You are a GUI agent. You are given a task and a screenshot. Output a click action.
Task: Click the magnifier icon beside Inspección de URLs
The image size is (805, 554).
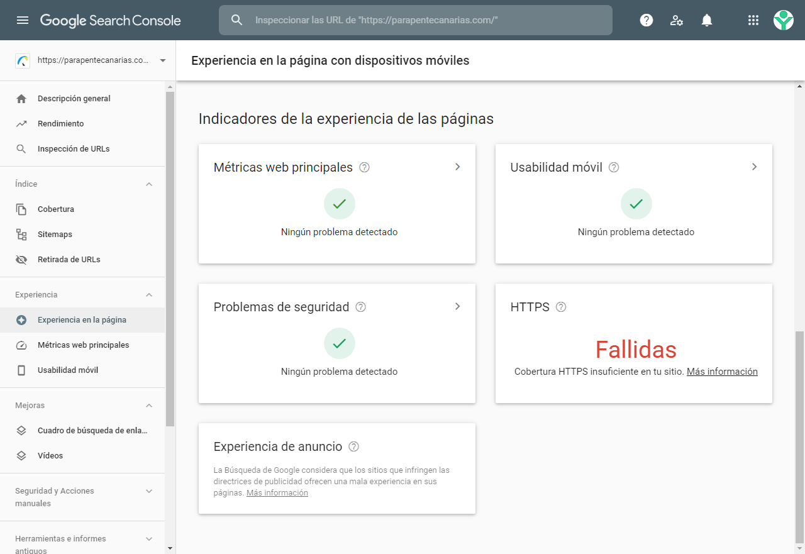(21, 149)
